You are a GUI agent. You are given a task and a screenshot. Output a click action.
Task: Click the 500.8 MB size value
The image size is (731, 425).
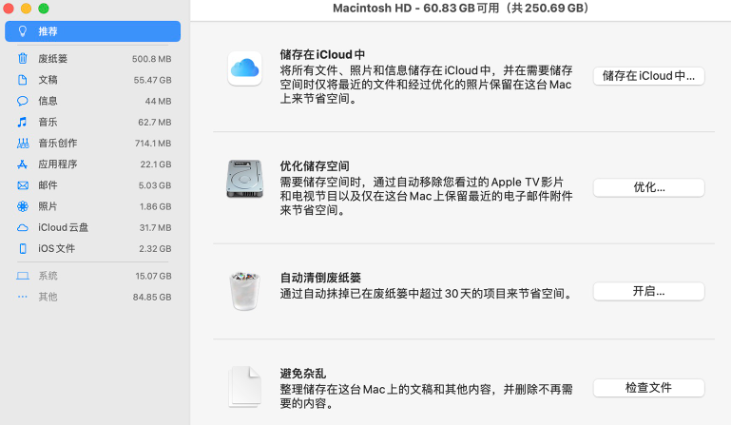pos(151,59)
